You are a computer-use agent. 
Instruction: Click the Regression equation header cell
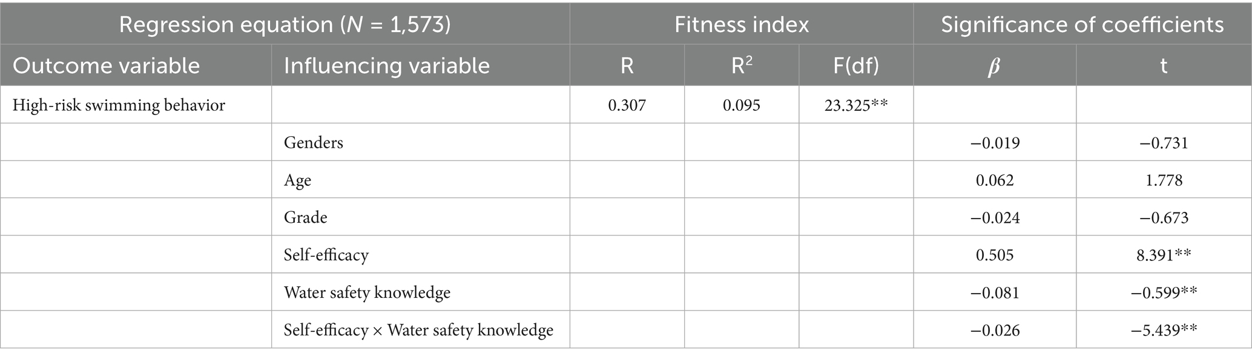tap(285, 24)
